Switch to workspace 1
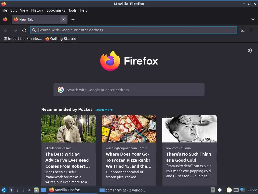 pos(11,190)
